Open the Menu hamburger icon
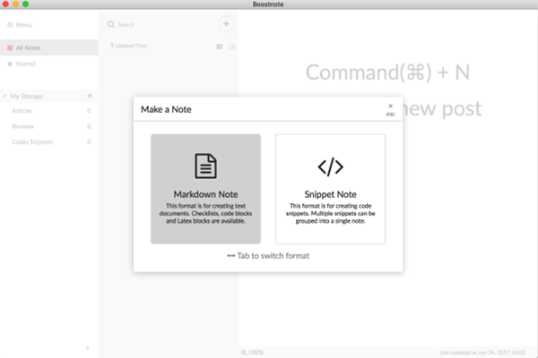Screen dimensions: 538x358 coord(10,25)
